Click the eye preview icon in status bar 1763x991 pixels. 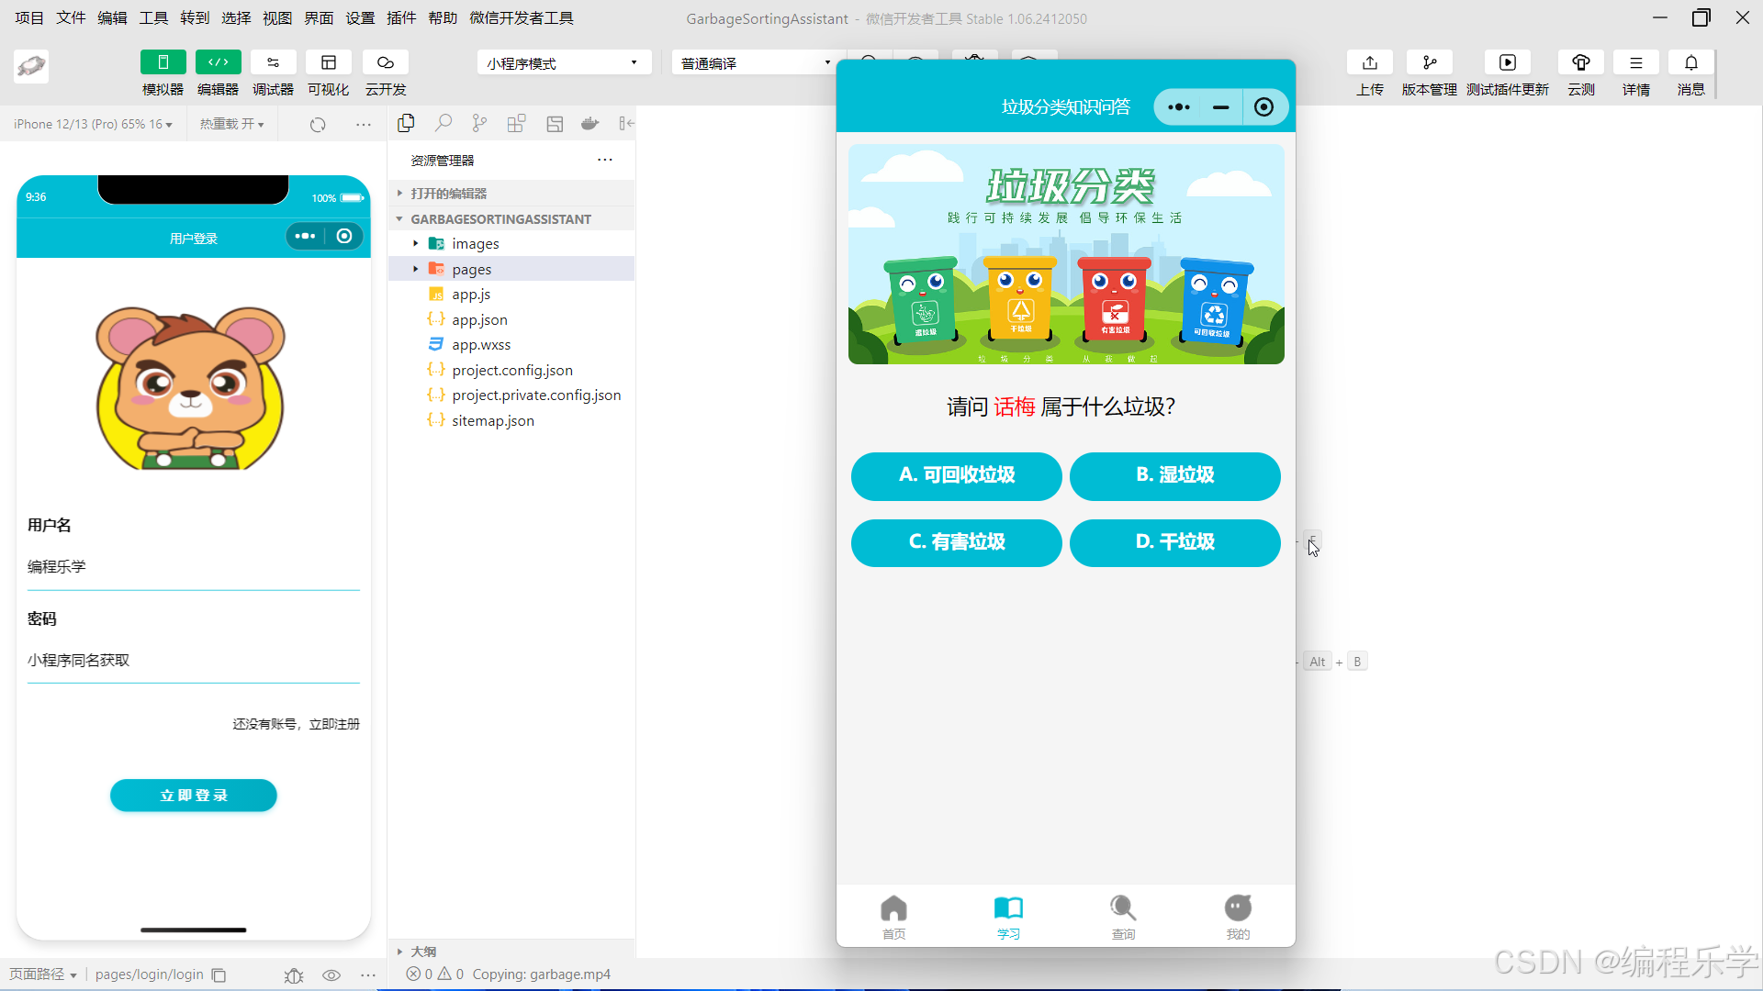click(x=331, y=974)
